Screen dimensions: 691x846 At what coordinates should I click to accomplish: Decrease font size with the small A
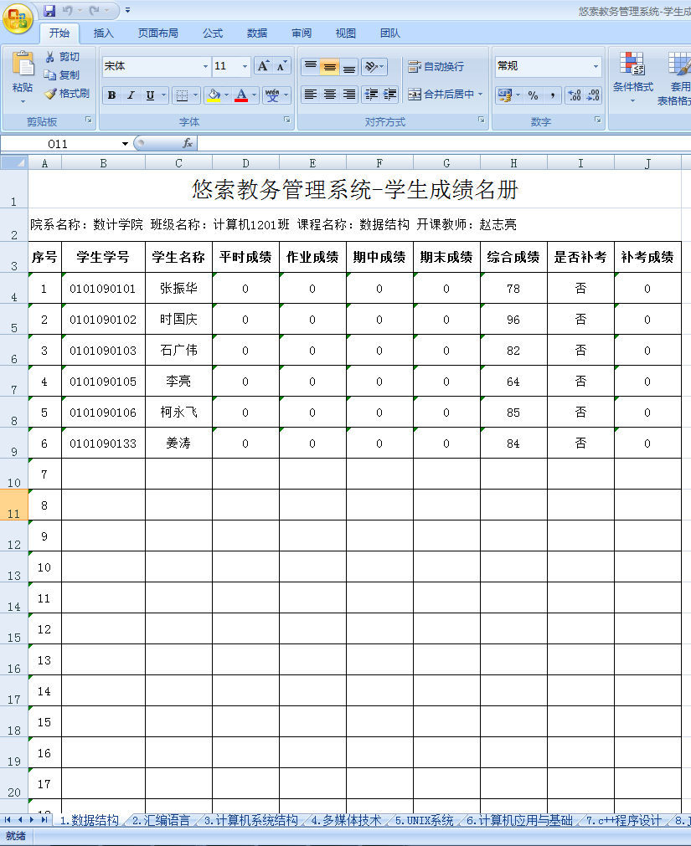(281, 66)
